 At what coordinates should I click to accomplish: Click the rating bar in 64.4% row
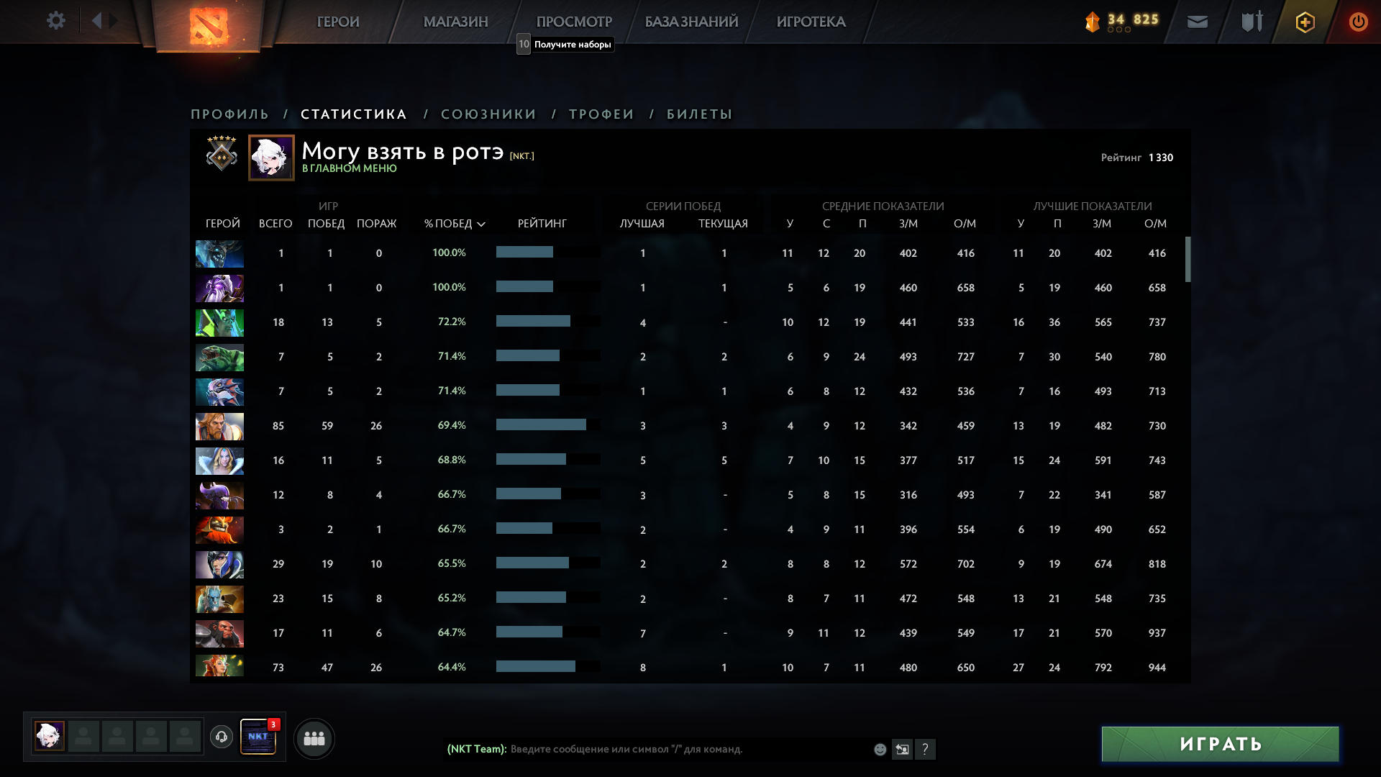[x=548, y=667]
